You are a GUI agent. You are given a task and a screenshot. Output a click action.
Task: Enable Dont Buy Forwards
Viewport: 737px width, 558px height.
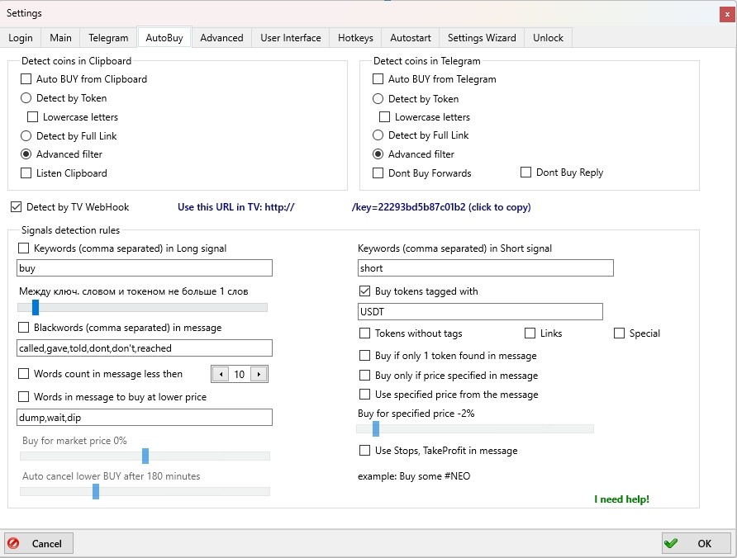[378, 173]
